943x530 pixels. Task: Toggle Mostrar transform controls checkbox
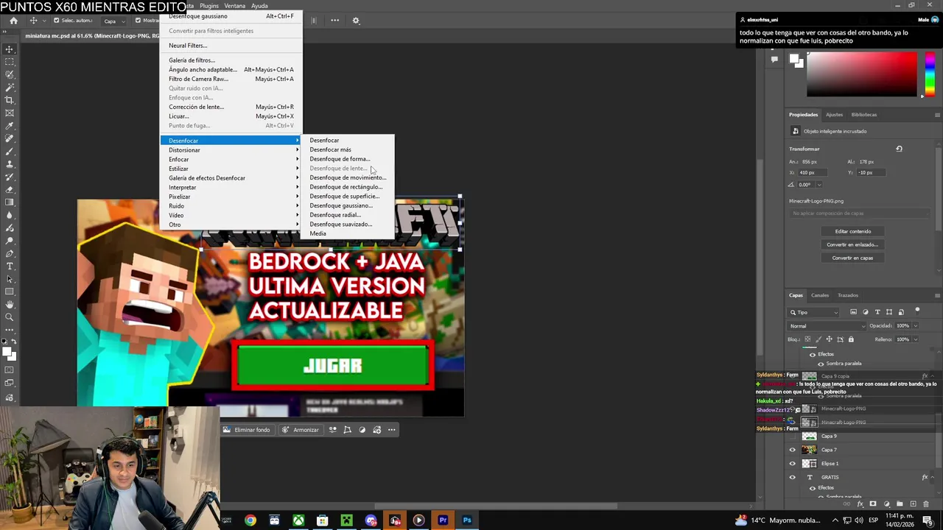[x=138, y=21]
